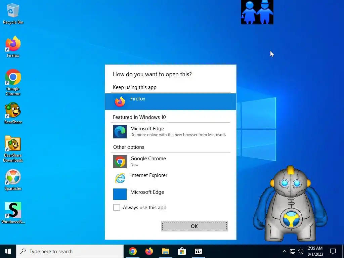Open Microsoft Store from the taskbar
This screenshot has height=258, width=344.
click(182, 251)
